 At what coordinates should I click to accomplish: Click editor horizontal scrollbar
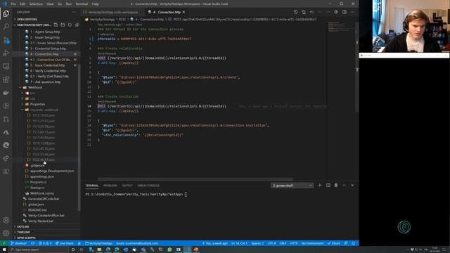pos(195,179)
